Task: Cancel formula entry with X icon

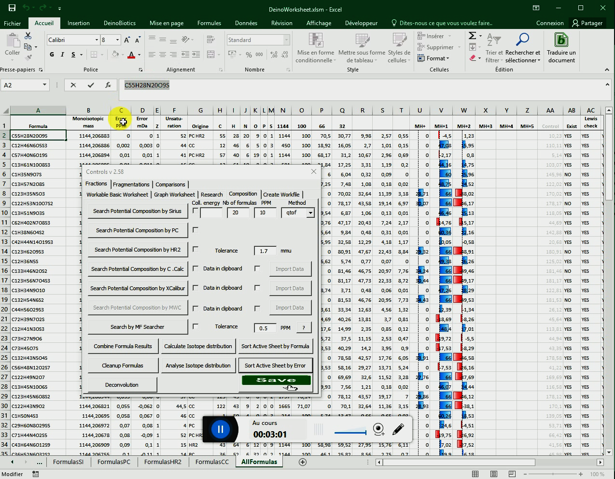Action: (x=73, y=85)
